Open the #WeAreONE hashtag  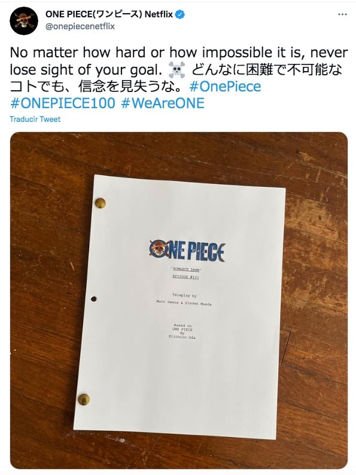coord(163,103)
